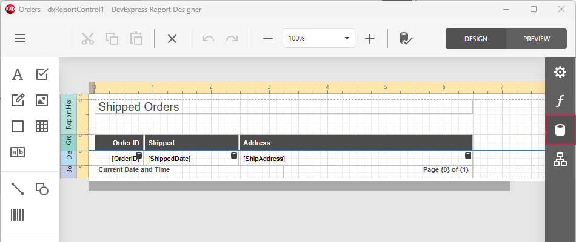This screenshot has width=576, height=242.
Task: Select the Picture Box control tool
Action: point(42,100)
